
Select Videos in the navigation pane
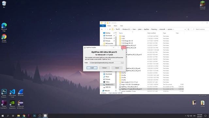[x=107, y=82]
